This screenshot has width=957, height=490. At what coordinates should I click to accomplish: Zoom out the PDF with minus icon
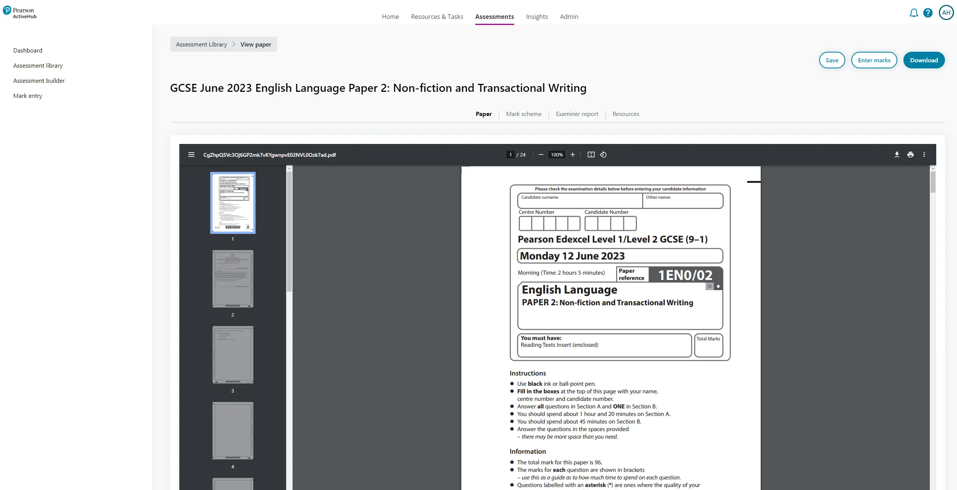pyautogui.click(x=541, y=155)
